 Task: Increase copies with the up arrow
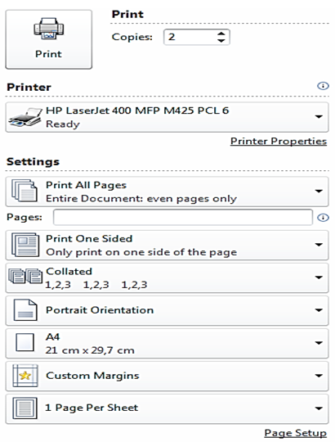[221, 34]
